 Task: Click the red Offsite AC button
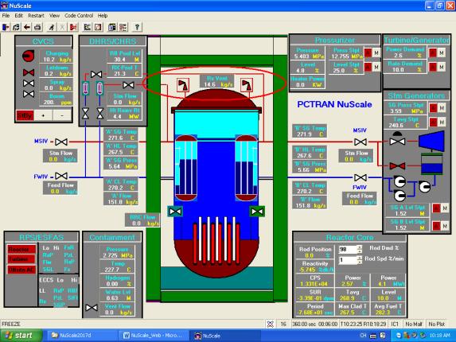click(x=21, y=270)
